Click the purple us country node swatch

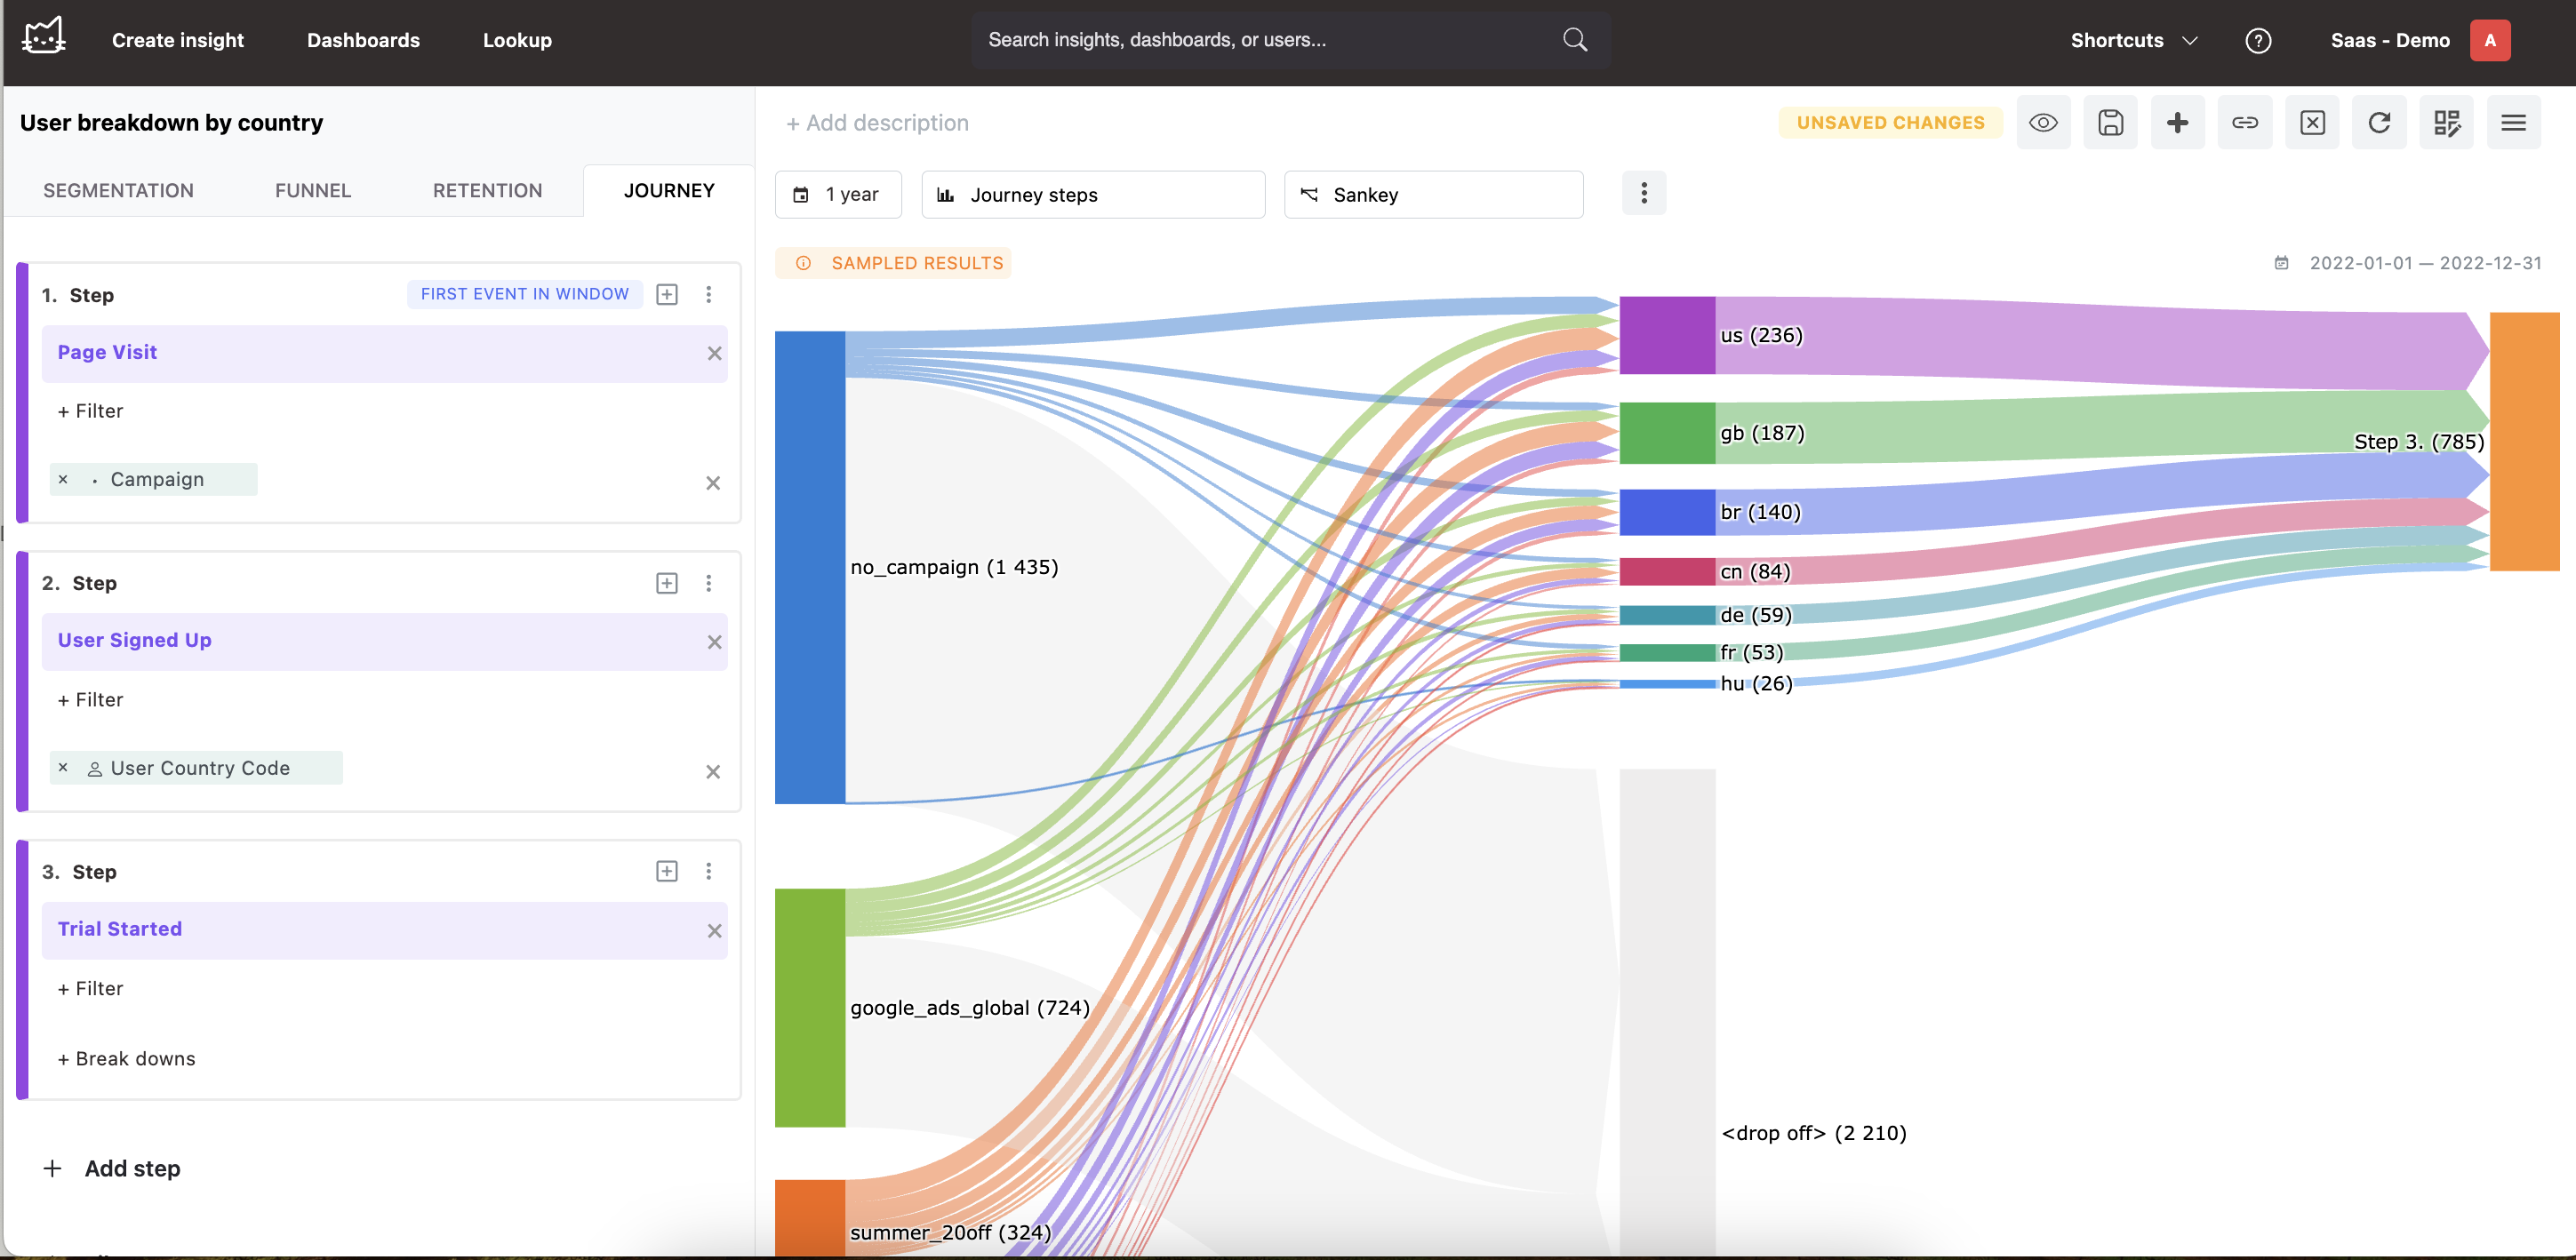click(1666, 336)
